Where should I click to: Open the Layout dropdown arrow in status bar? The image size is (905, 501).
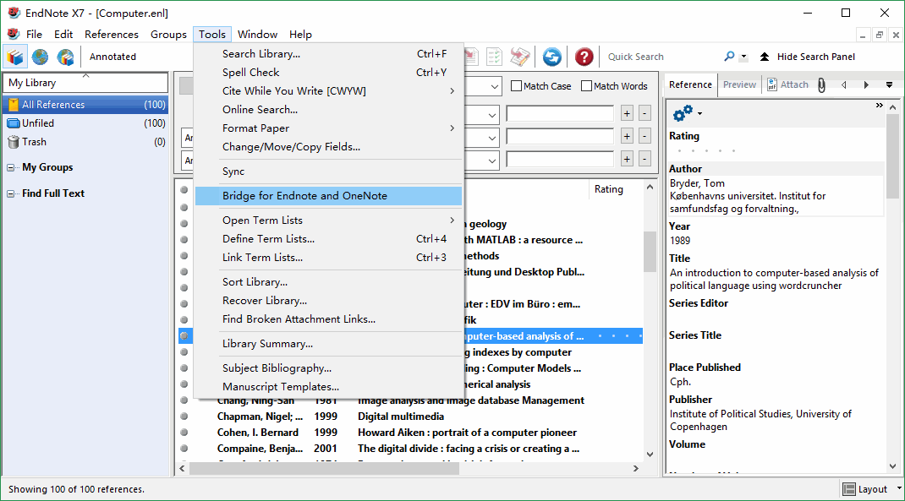coord(898,488)
